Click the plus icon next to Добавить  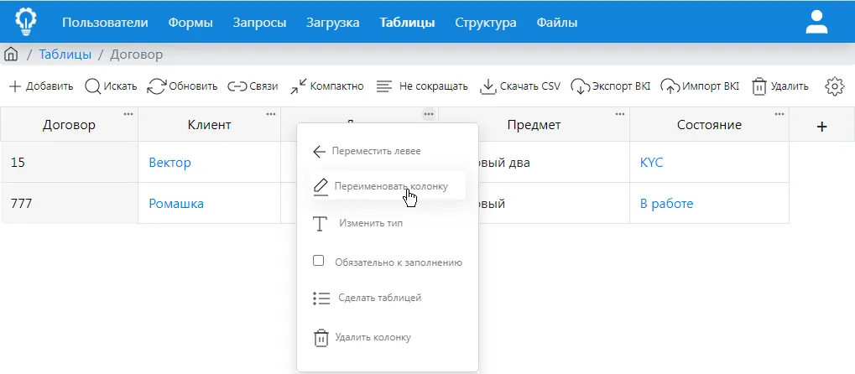(15, 86)
